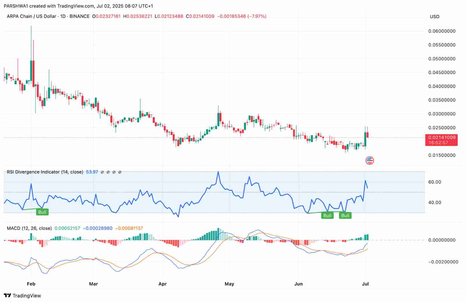Open the US flag economic event marker
This screenshot has width=466, height=302.
click(370, 160)
